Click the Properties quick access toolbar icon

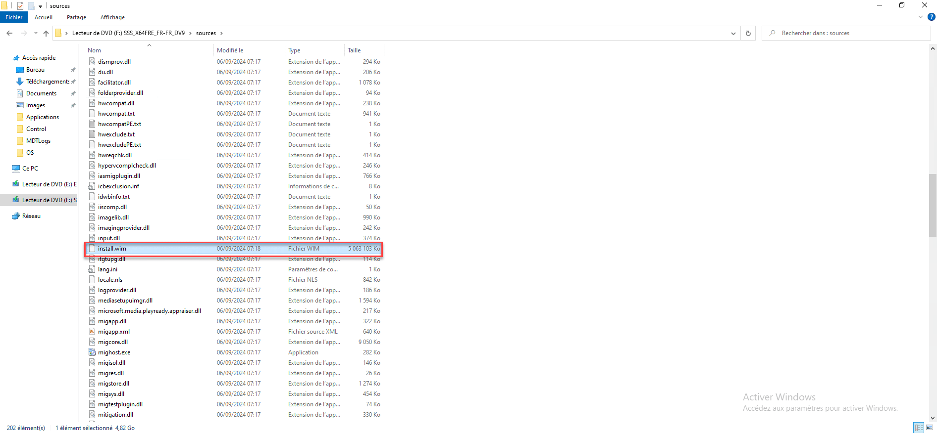[20, 6]
